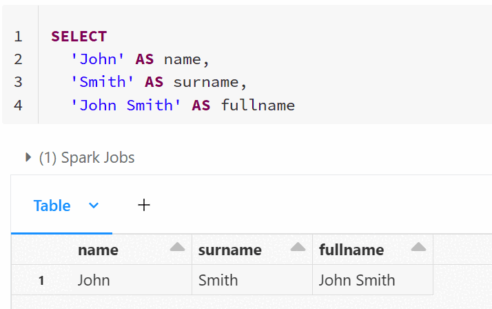
Task: Add a new visualization with plus icon
Action: coord(144,205)
